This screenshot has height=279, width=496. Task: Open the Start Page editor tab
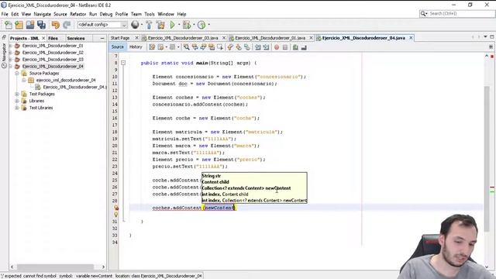click(120, 38)
